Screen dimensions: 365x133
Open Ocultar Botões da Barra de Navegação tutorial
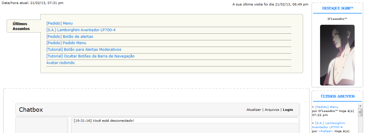(x=90, y=56)
